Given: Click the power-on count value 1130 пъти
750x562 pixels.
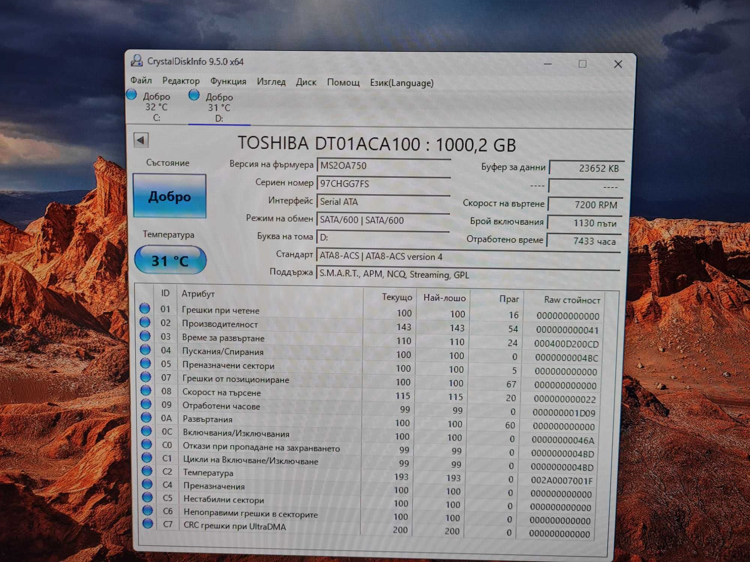Looking at the screenshot, I should pyautogui.click(x=585, y=223).
